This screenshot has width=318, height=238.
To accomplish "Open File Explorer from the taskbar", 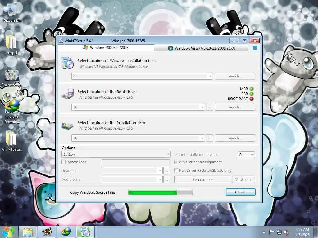I will (x=28, y=232).
